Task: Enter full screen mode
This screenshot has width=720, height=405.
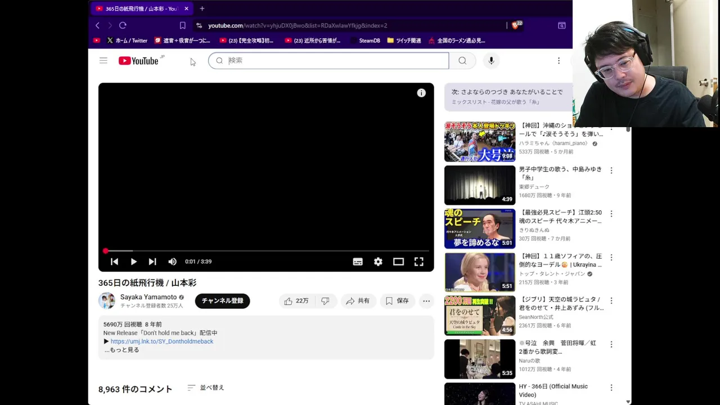Action: [419, 262]
